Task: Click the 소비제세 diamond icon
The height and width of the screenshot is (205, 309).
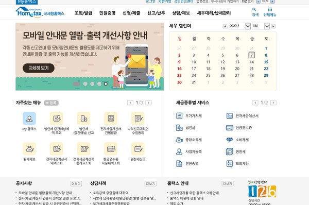Action: tap(230, 140)
